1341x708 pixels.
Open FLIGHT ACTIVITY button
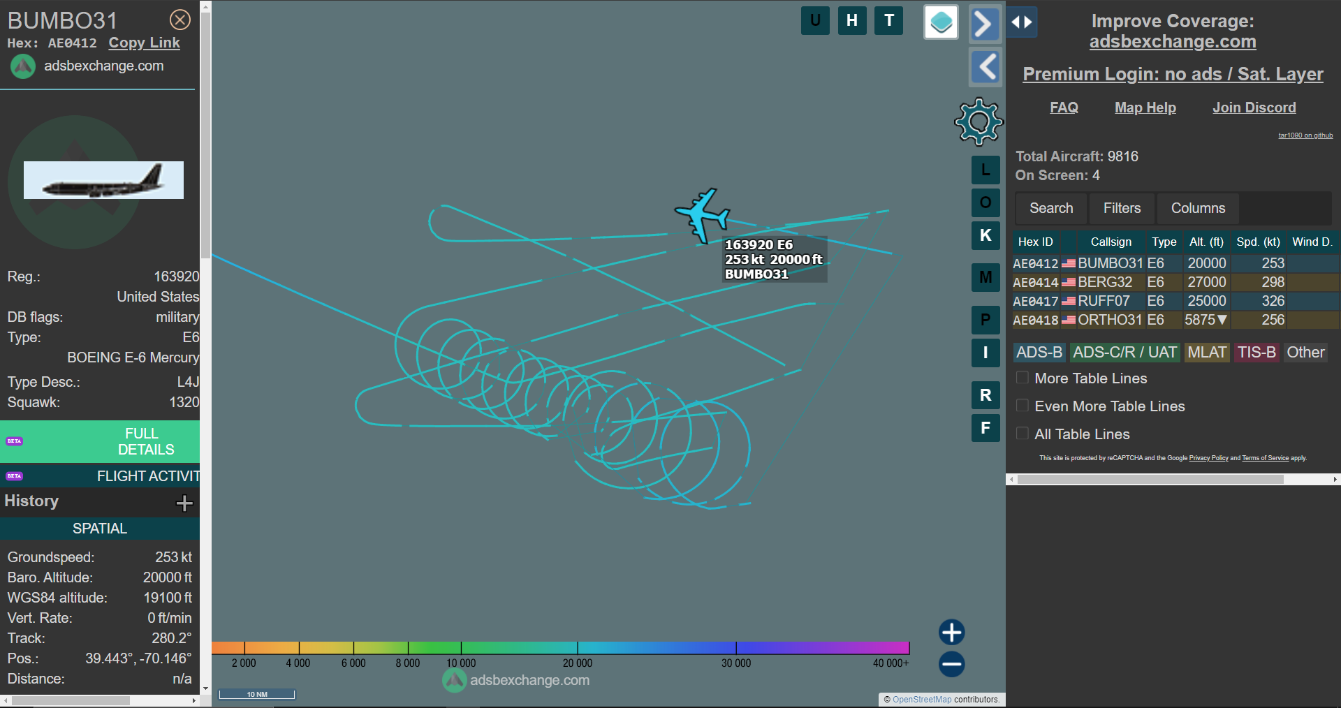pos(100,476)
